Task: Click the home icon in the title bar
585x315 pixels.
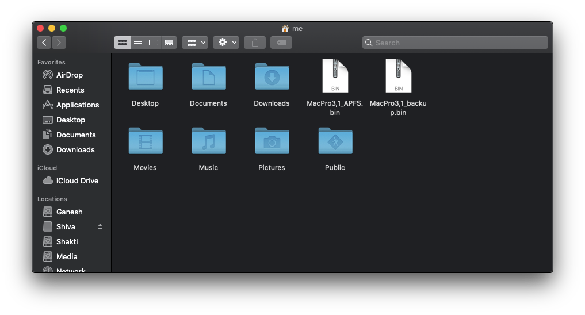Action: pyautogui.click(x=285, y=28)
